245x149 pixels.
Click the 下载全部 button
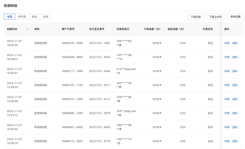(196, 17)
